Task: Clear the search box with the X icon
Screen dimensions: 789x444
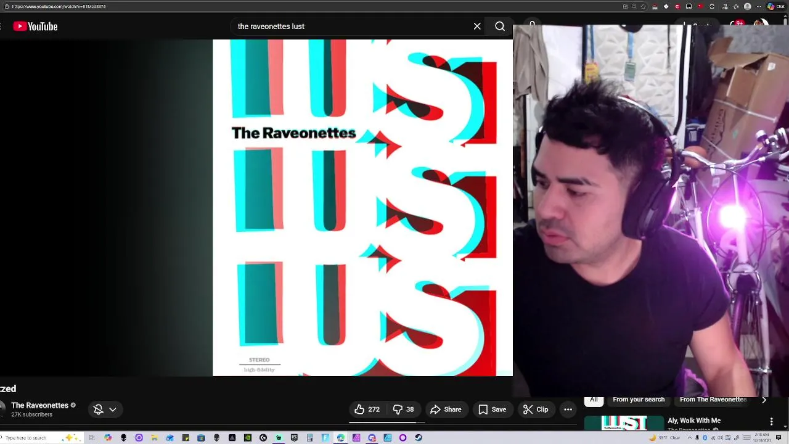Action: point(477,27)
